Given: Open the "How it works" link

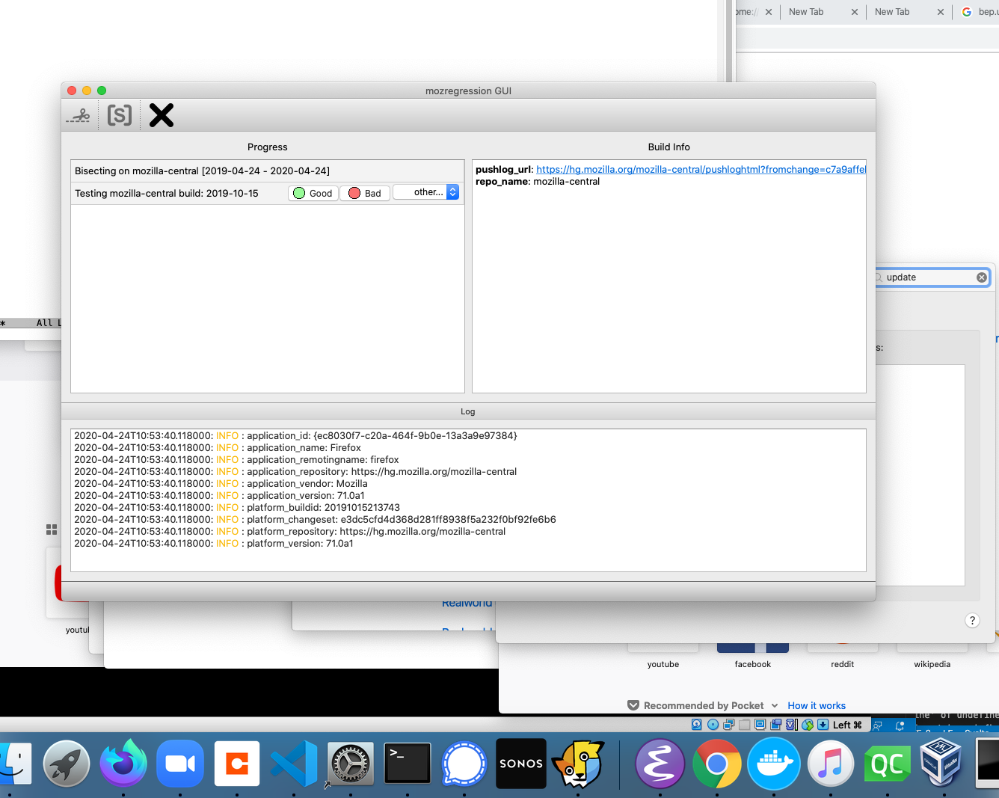Looking at the screenshot, I should coord(816,705).
